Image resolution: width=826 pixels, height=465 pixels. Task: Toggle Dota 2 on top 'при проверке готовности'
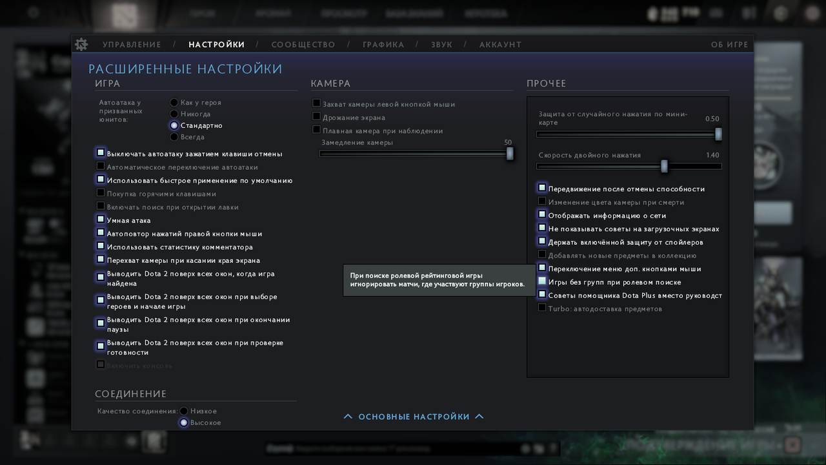coord(101,346)
